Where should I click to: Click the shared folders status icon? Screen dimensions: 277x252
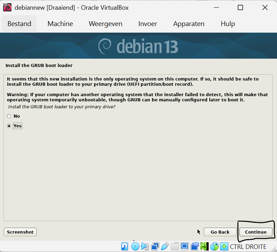[x=175, y=246]
